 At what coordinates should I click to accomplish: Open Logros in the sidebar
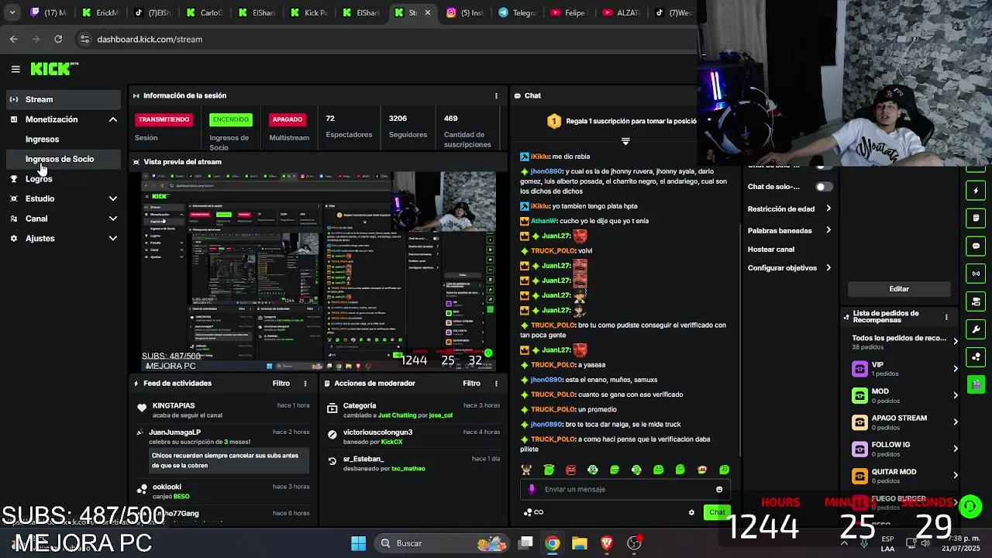39,179
